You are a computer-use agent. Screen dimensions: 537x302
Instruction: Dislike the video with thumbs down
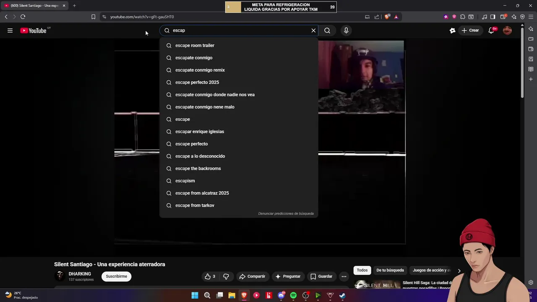226,276
